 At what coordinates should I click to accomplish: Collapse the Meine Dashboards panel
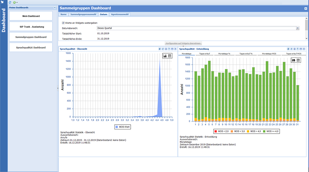click(55, 7)
